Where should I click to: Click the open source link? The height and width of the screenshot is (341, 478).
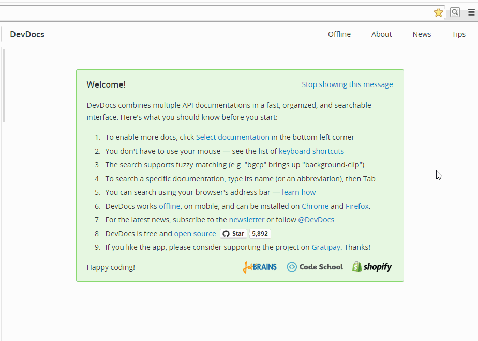tap(195, 234)
